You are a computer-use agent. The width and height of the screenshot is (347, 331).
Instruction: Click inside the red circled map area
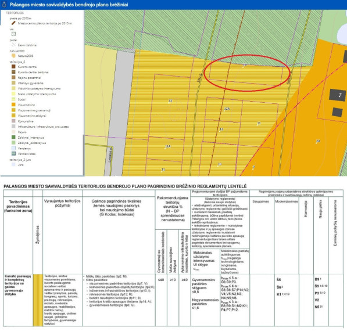(x=247, y=73)
